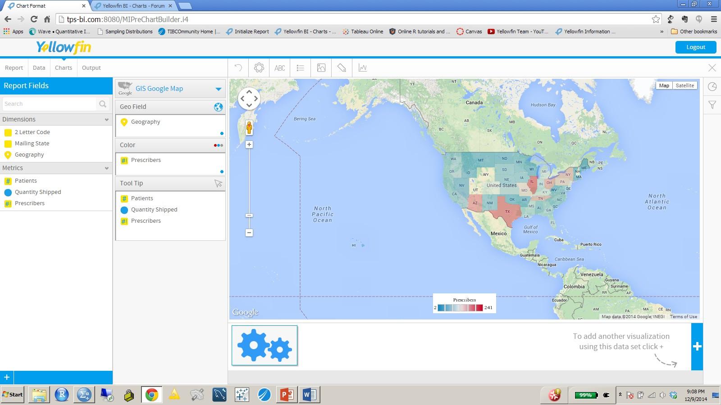Click the search magnifier in Report Fields
The image size is (721, 405).
tap(103, 104)
